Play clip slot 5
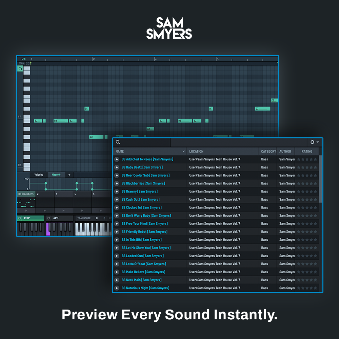 pyautogui.click(x=101, y=211)
